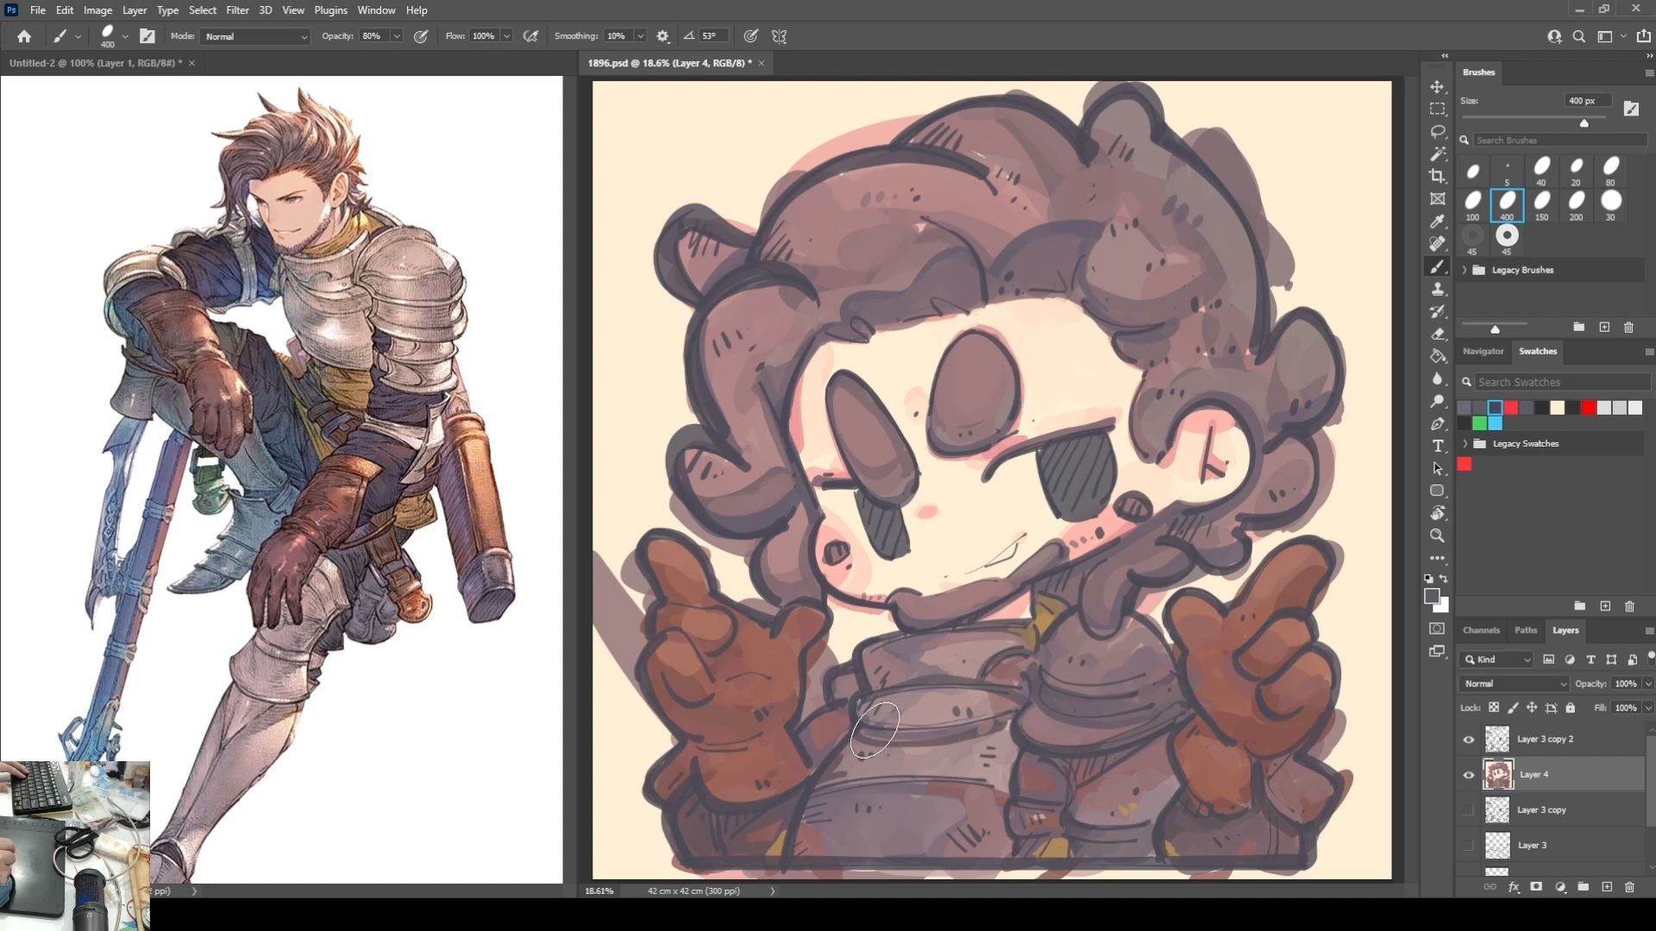The width and height of the screenshot is (1656, 931).
Task: Select the Hand tool
Action: pyautogui.click(x=1437, y=514)
